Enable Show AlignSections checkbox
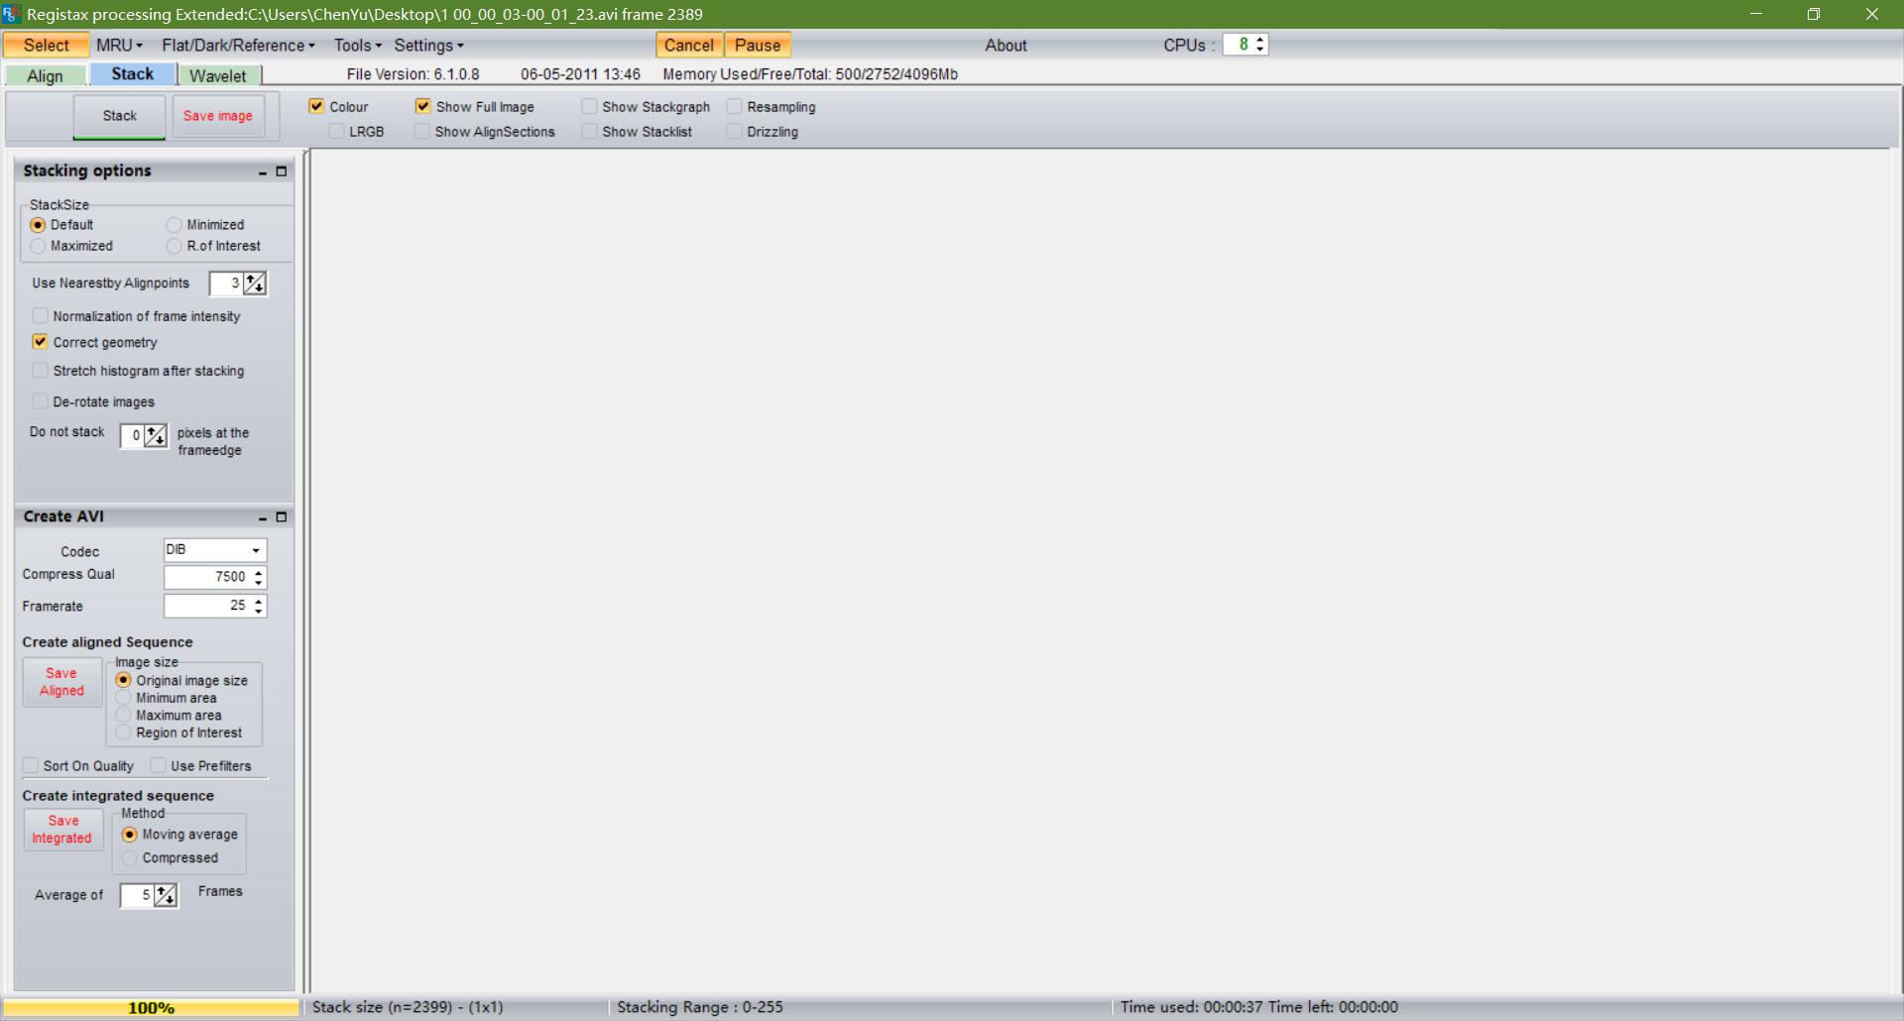Viewport: 1904px width, 1021px height. click(422, 131)
